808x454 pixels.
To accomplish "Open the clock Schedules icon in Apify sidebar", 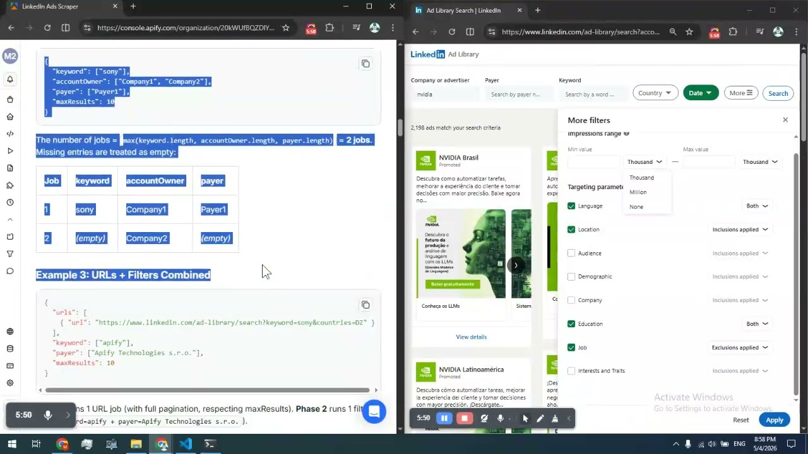I will click(10, 202).
